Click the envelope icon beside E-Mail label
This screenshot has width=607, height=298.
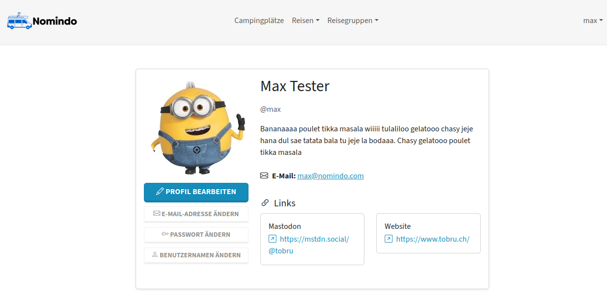pos(264,175)
